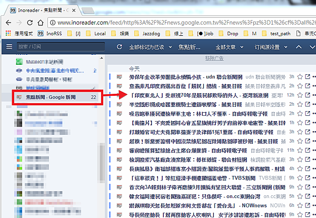
Task: Open the [J] bookmarks folder
Action: point(74,34)
